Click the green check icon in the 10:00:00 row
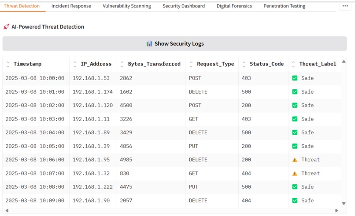This screenshot has height=216, width=355. tap(295, 78)
